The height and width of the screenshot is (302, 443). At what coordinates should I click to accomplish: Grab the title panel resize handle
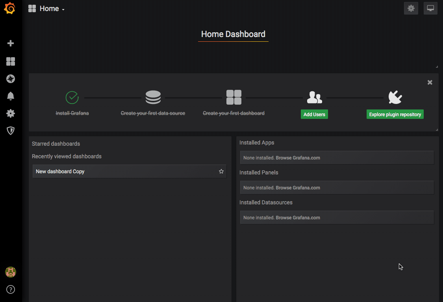click(x=437, y=67)
